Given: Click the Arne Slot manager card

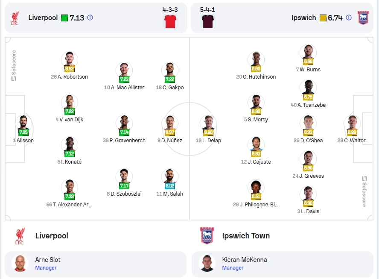Looking at the screenshot, I should tap(96, 264).
